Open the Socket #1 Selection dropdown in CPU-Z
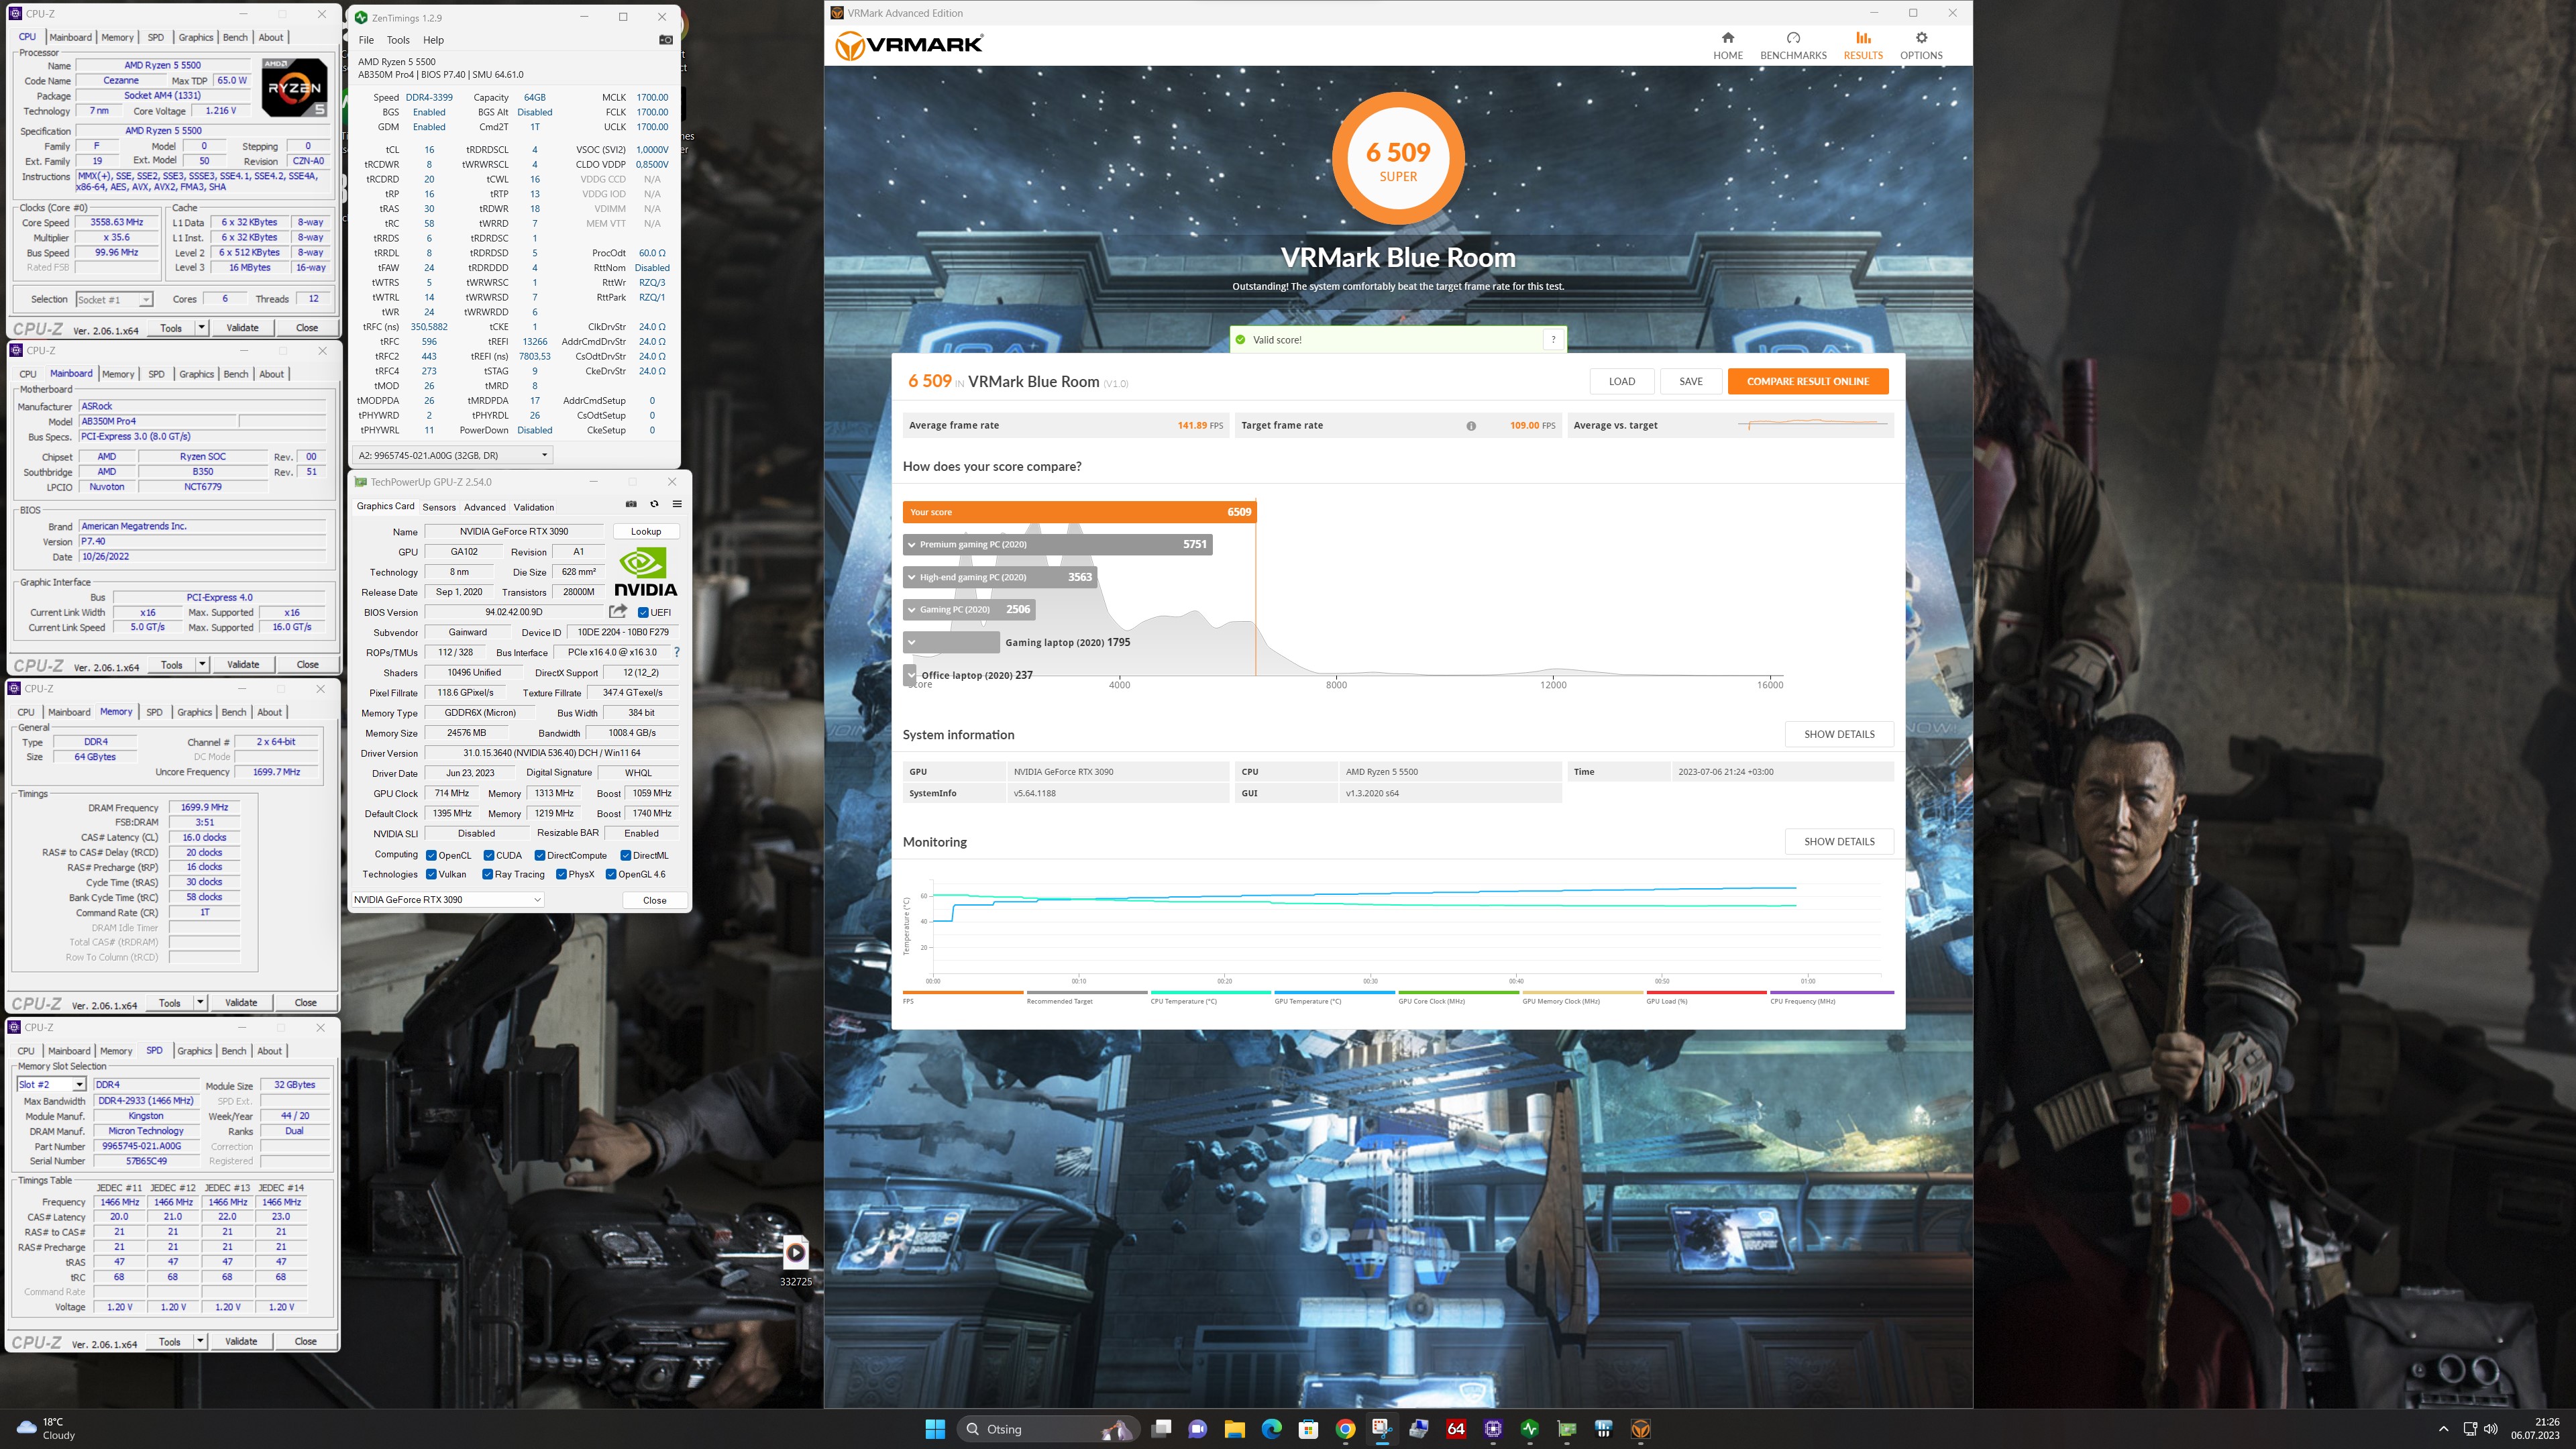This screenshot has width=2576, height=1449. [x=114, y=300]
